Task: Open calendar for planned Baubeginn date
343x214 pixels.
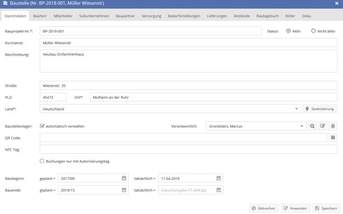Action: click(x=124, y=178)
